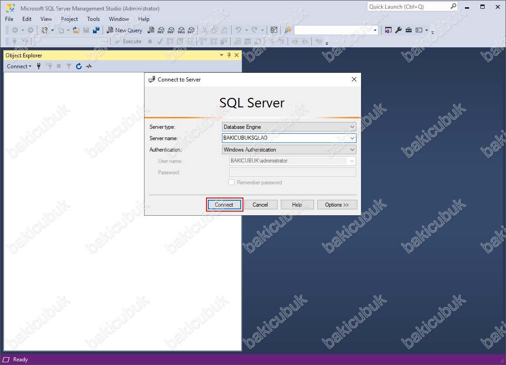Click the Password input field
The image size is (506, 365).
click(x=292, y=172)
